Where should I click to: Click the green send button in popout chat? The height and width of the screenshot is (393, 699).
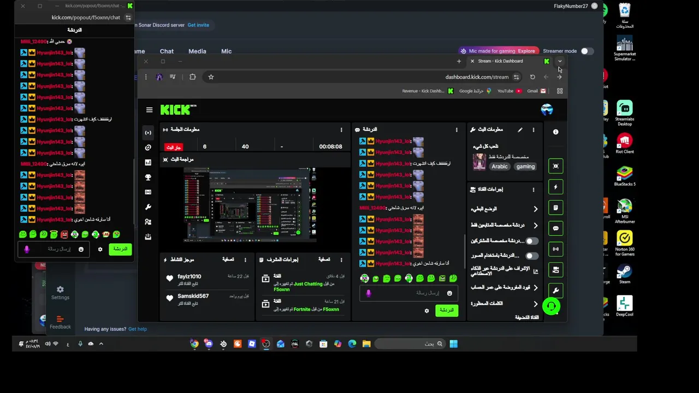[x=120, y=249]
